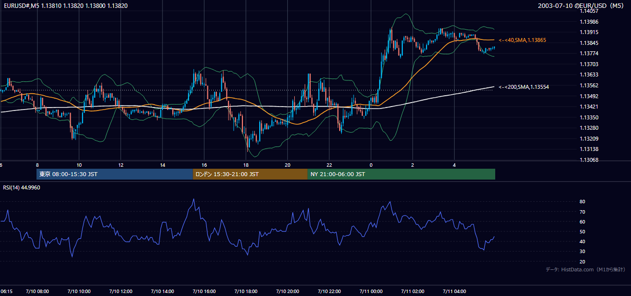Click price level 1.13703 on the axis

coord(590,64)
